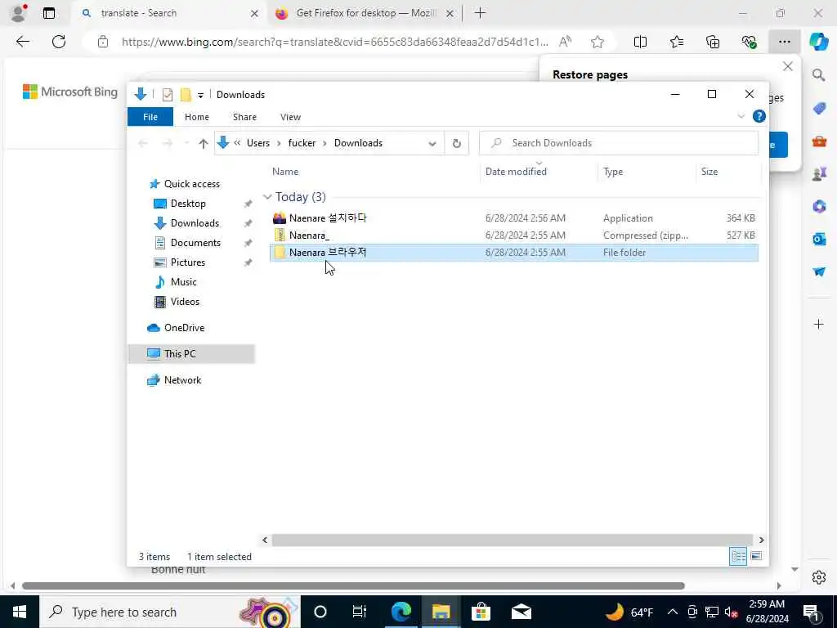Viewport: 837px width, 628px height.
Task: Open Edge sidebar Outlook icon
Action: click(819, 239)
